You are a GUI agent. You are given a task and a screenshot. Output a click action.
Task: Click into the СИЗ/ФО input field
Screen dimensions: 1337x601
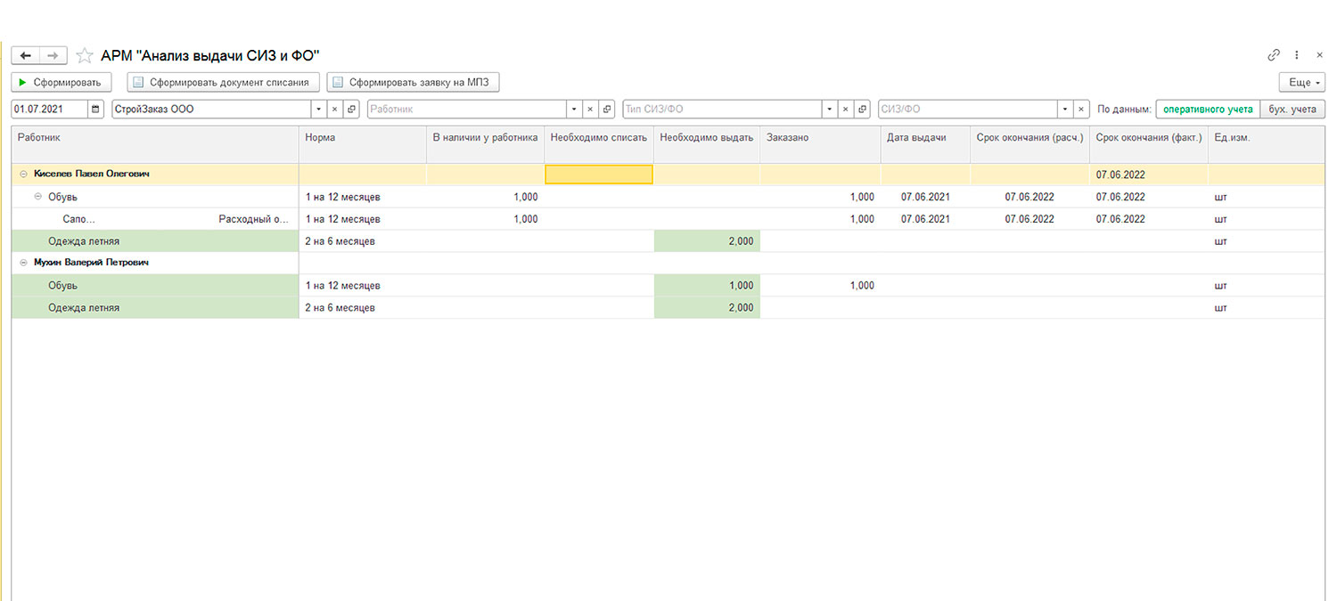[x=966, y=110]
